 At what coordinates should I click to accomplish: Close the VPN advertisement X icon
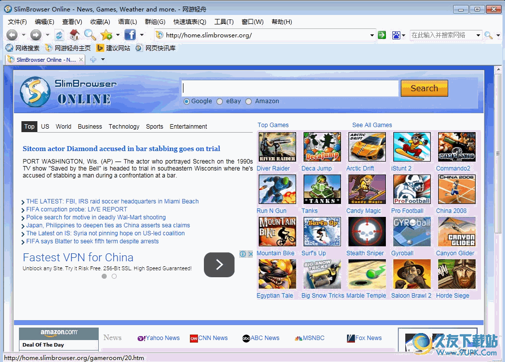(250, 254)
